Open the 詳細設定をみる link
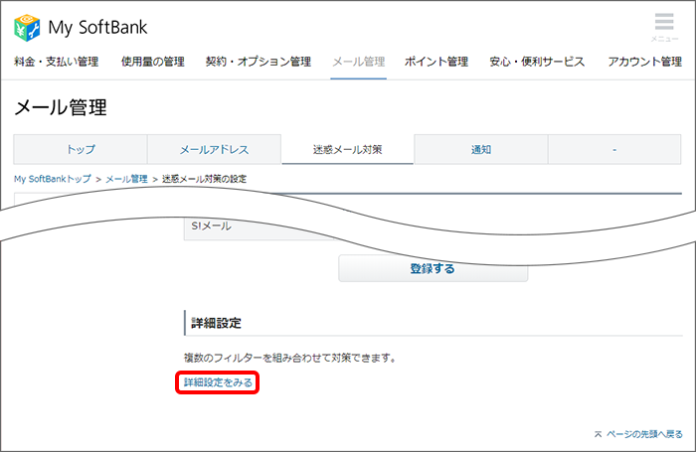This screenshot has height=452, width=696. [218, 382]
